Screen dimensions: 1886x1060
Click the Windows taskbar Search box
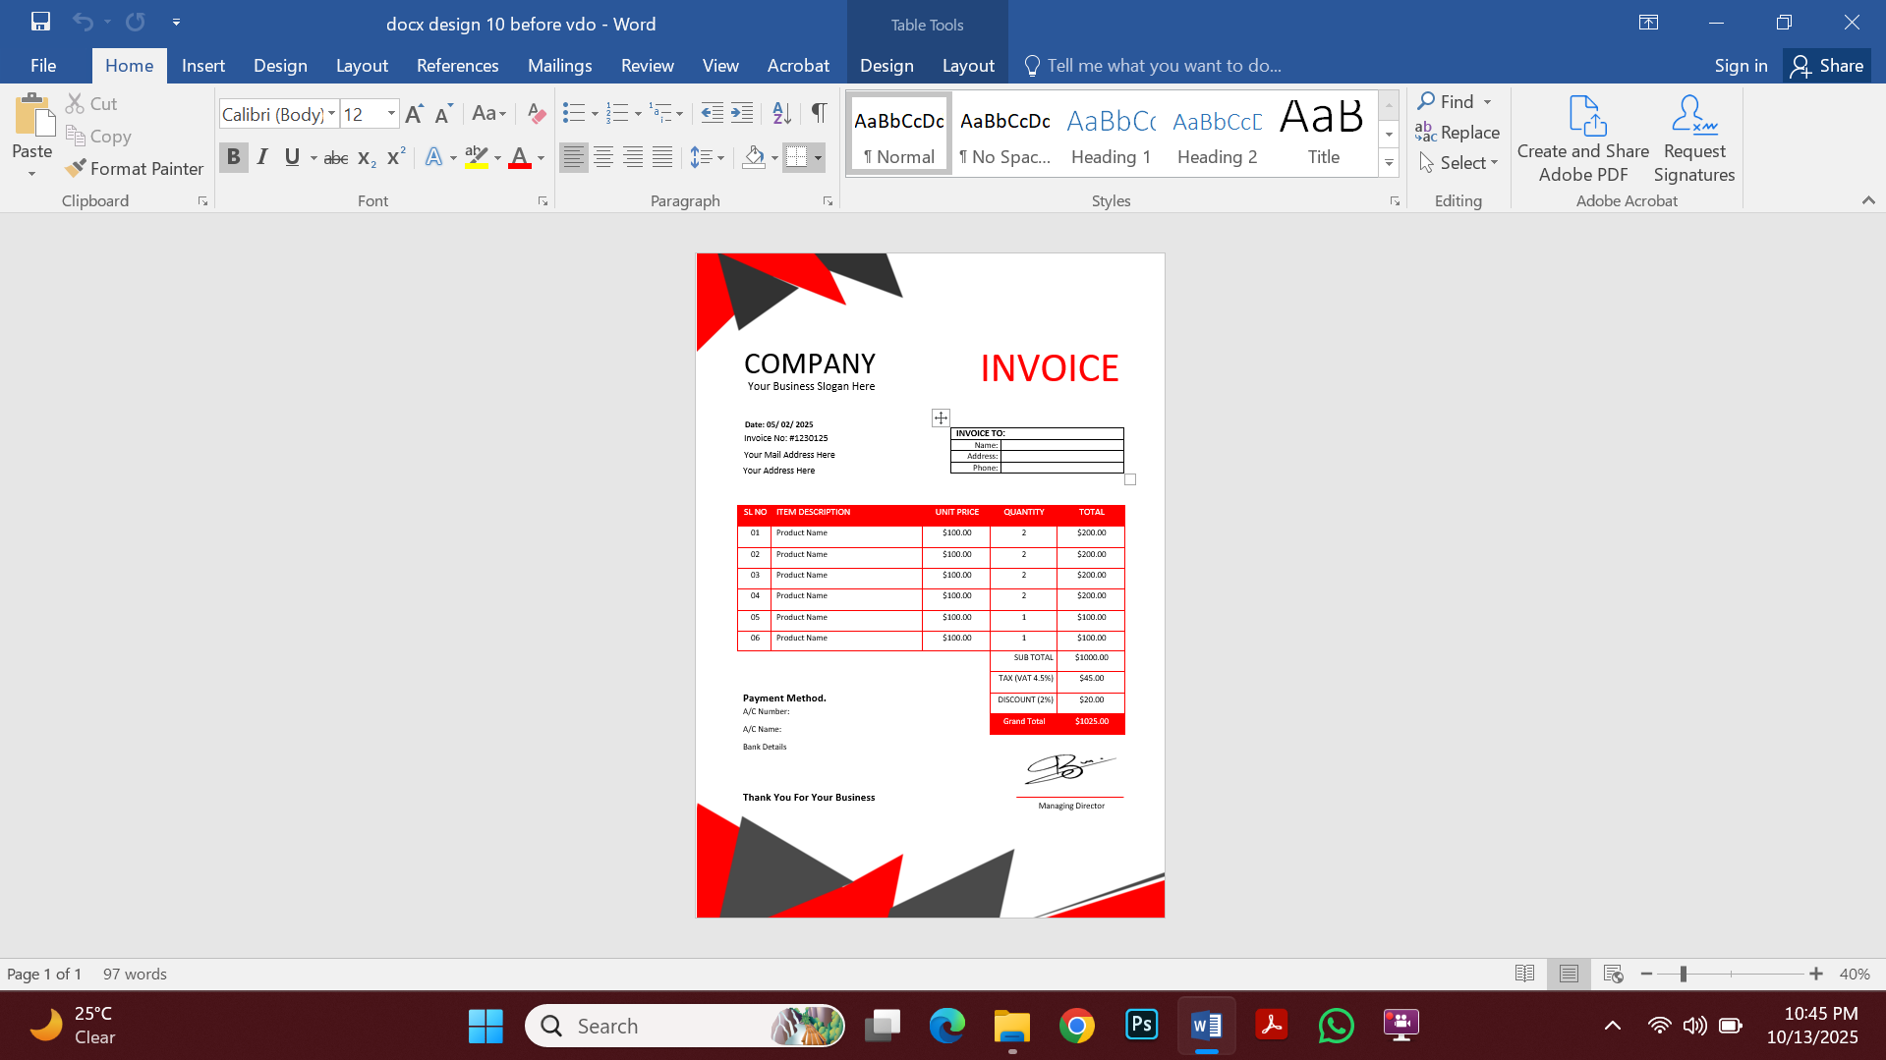[685, 1025]
